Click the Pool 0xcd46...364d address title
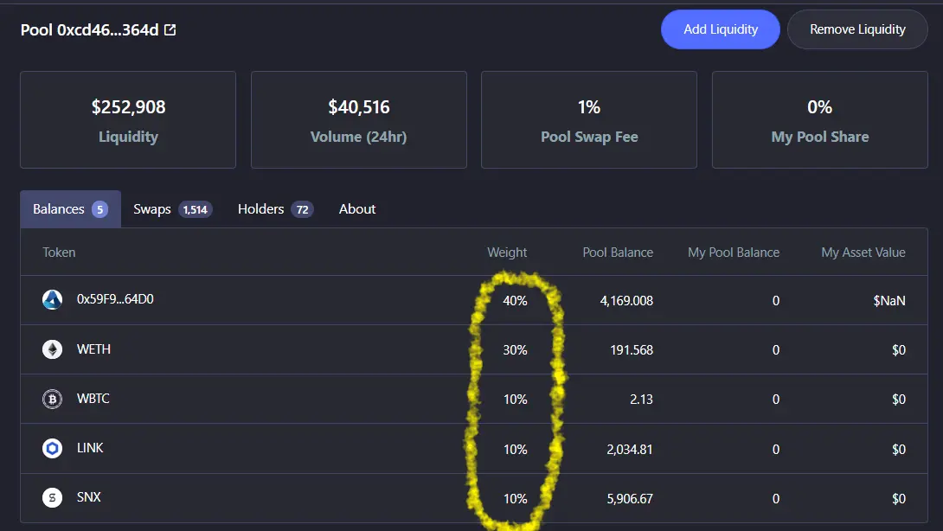Image resolution: width=943 pixels, height=531 pixels. coord(90,30)
